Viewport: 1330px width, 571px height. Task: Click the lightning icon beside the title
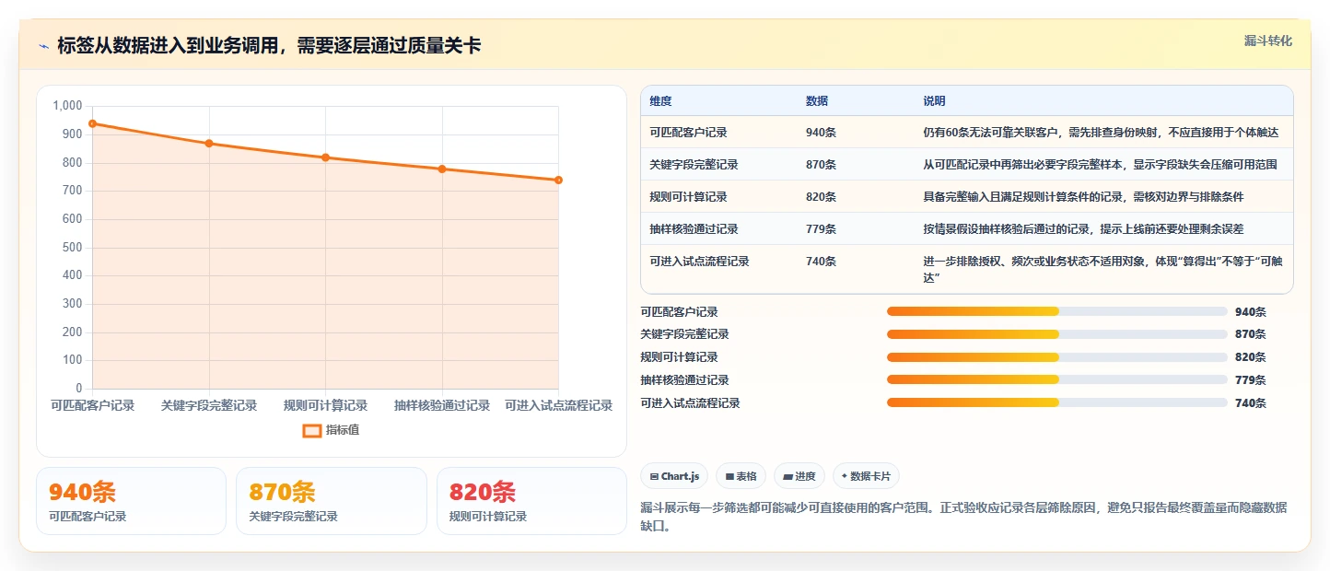(x=44, y=46)
